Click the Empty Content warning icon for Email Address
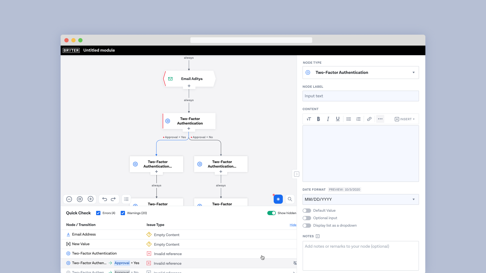Viewport: 486px width, 273px height. pos(149,235)
